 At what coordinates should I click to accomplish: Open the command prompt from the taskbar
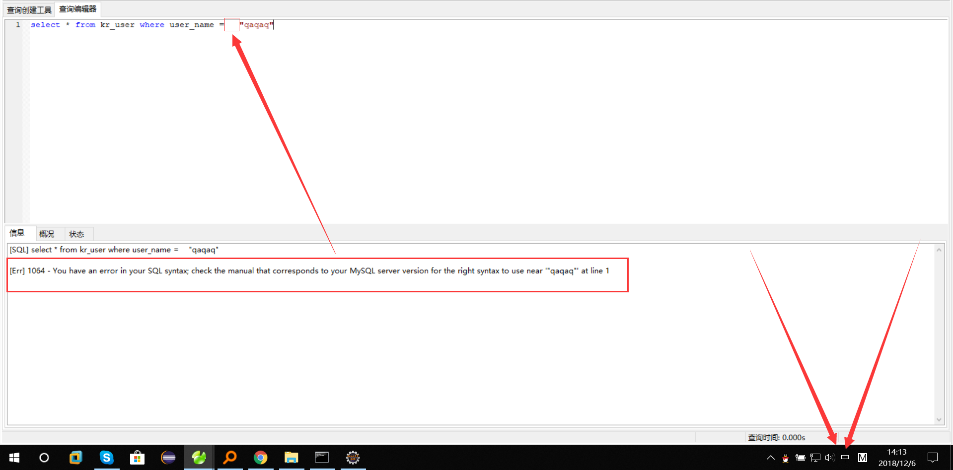(322, 457)
